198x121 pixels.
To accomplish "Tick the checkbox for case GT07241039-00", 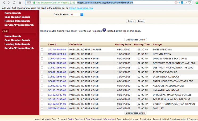I will pyautogui.click(x=42, y=109).
